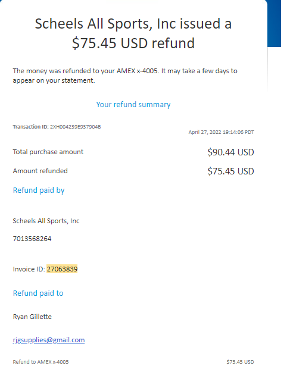Click the 'Refund paid by' heading
The width and height of the screenshot is (290, 375).
point(39,190)
